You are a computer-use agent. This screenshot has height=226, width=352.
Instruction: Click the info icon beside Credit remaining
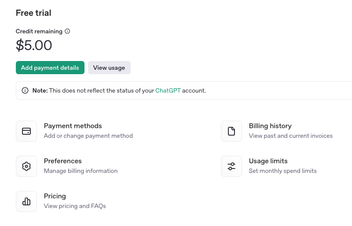tap(67, 32)
